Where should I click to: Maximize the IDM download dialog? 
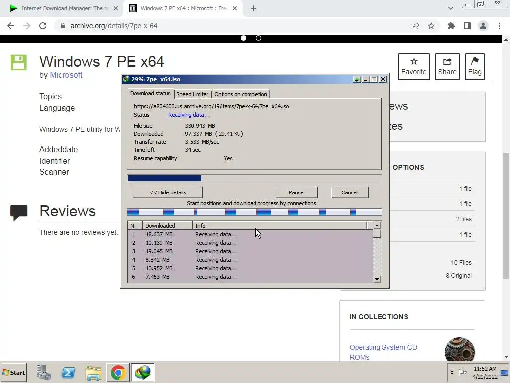point(374,79)
